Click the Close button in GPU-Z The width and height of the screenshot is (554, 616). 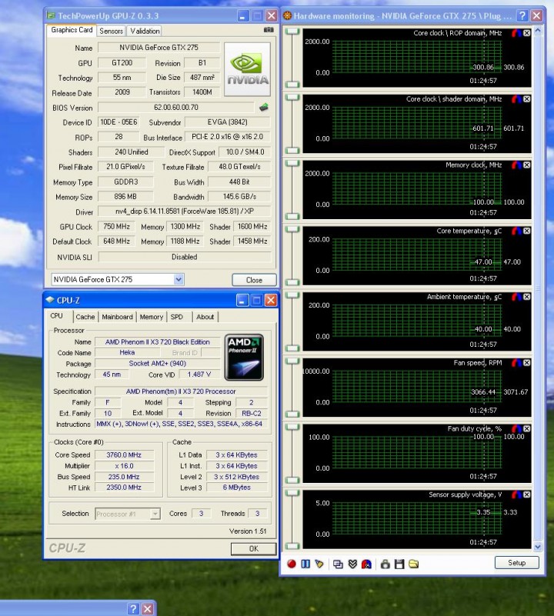coord(254,280)
